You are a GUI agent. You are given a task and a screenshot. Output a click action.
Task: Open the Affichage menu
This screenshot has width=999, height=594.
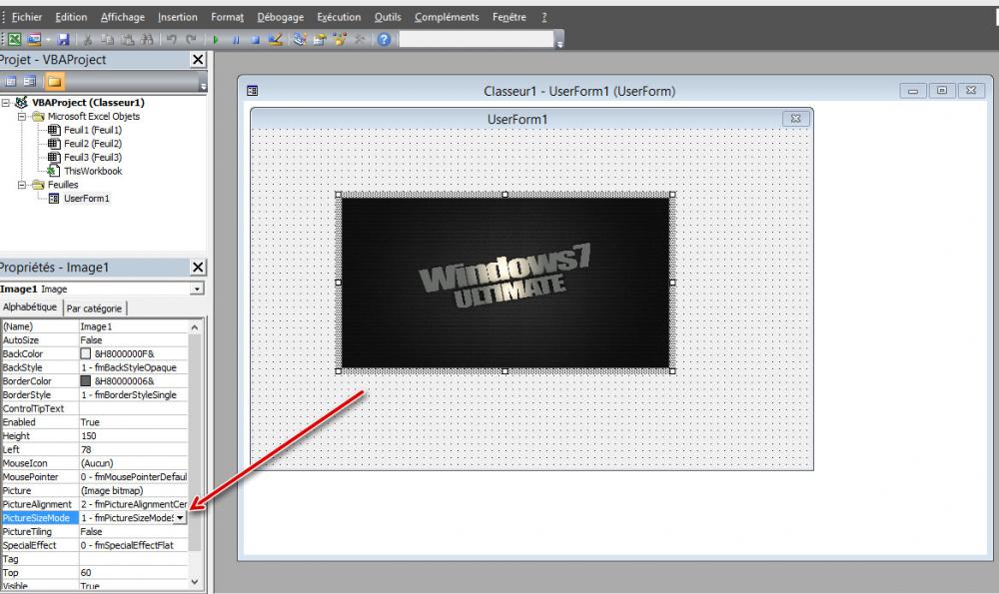pos(123,17)
